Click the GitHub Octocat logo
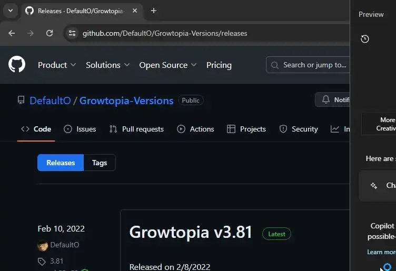396x271 pixels. click(17, 64)
